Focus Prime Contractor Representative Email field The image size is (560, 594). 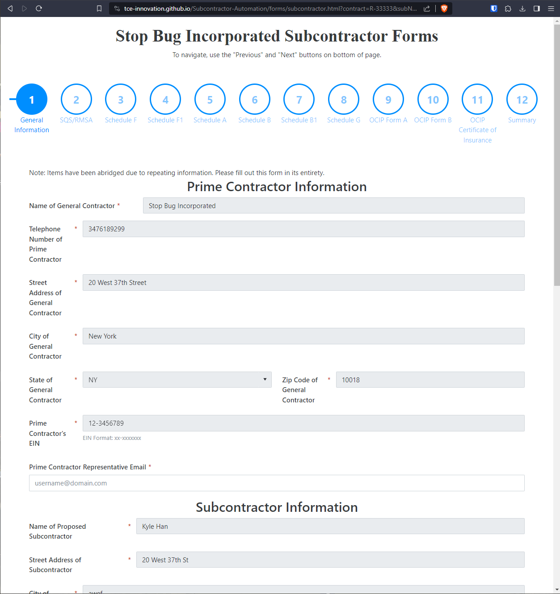(277, 483)
